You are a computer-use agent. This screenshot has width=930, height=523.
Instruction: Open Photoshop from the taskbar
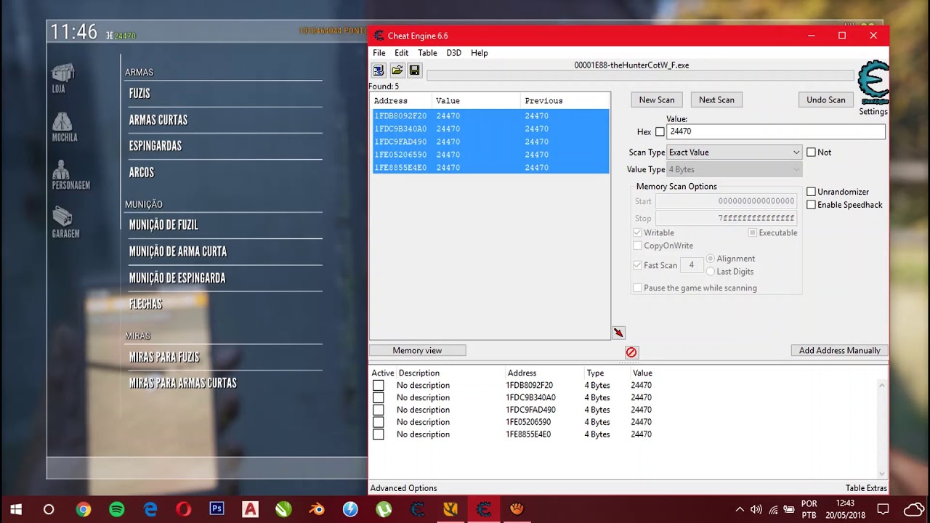217,509
